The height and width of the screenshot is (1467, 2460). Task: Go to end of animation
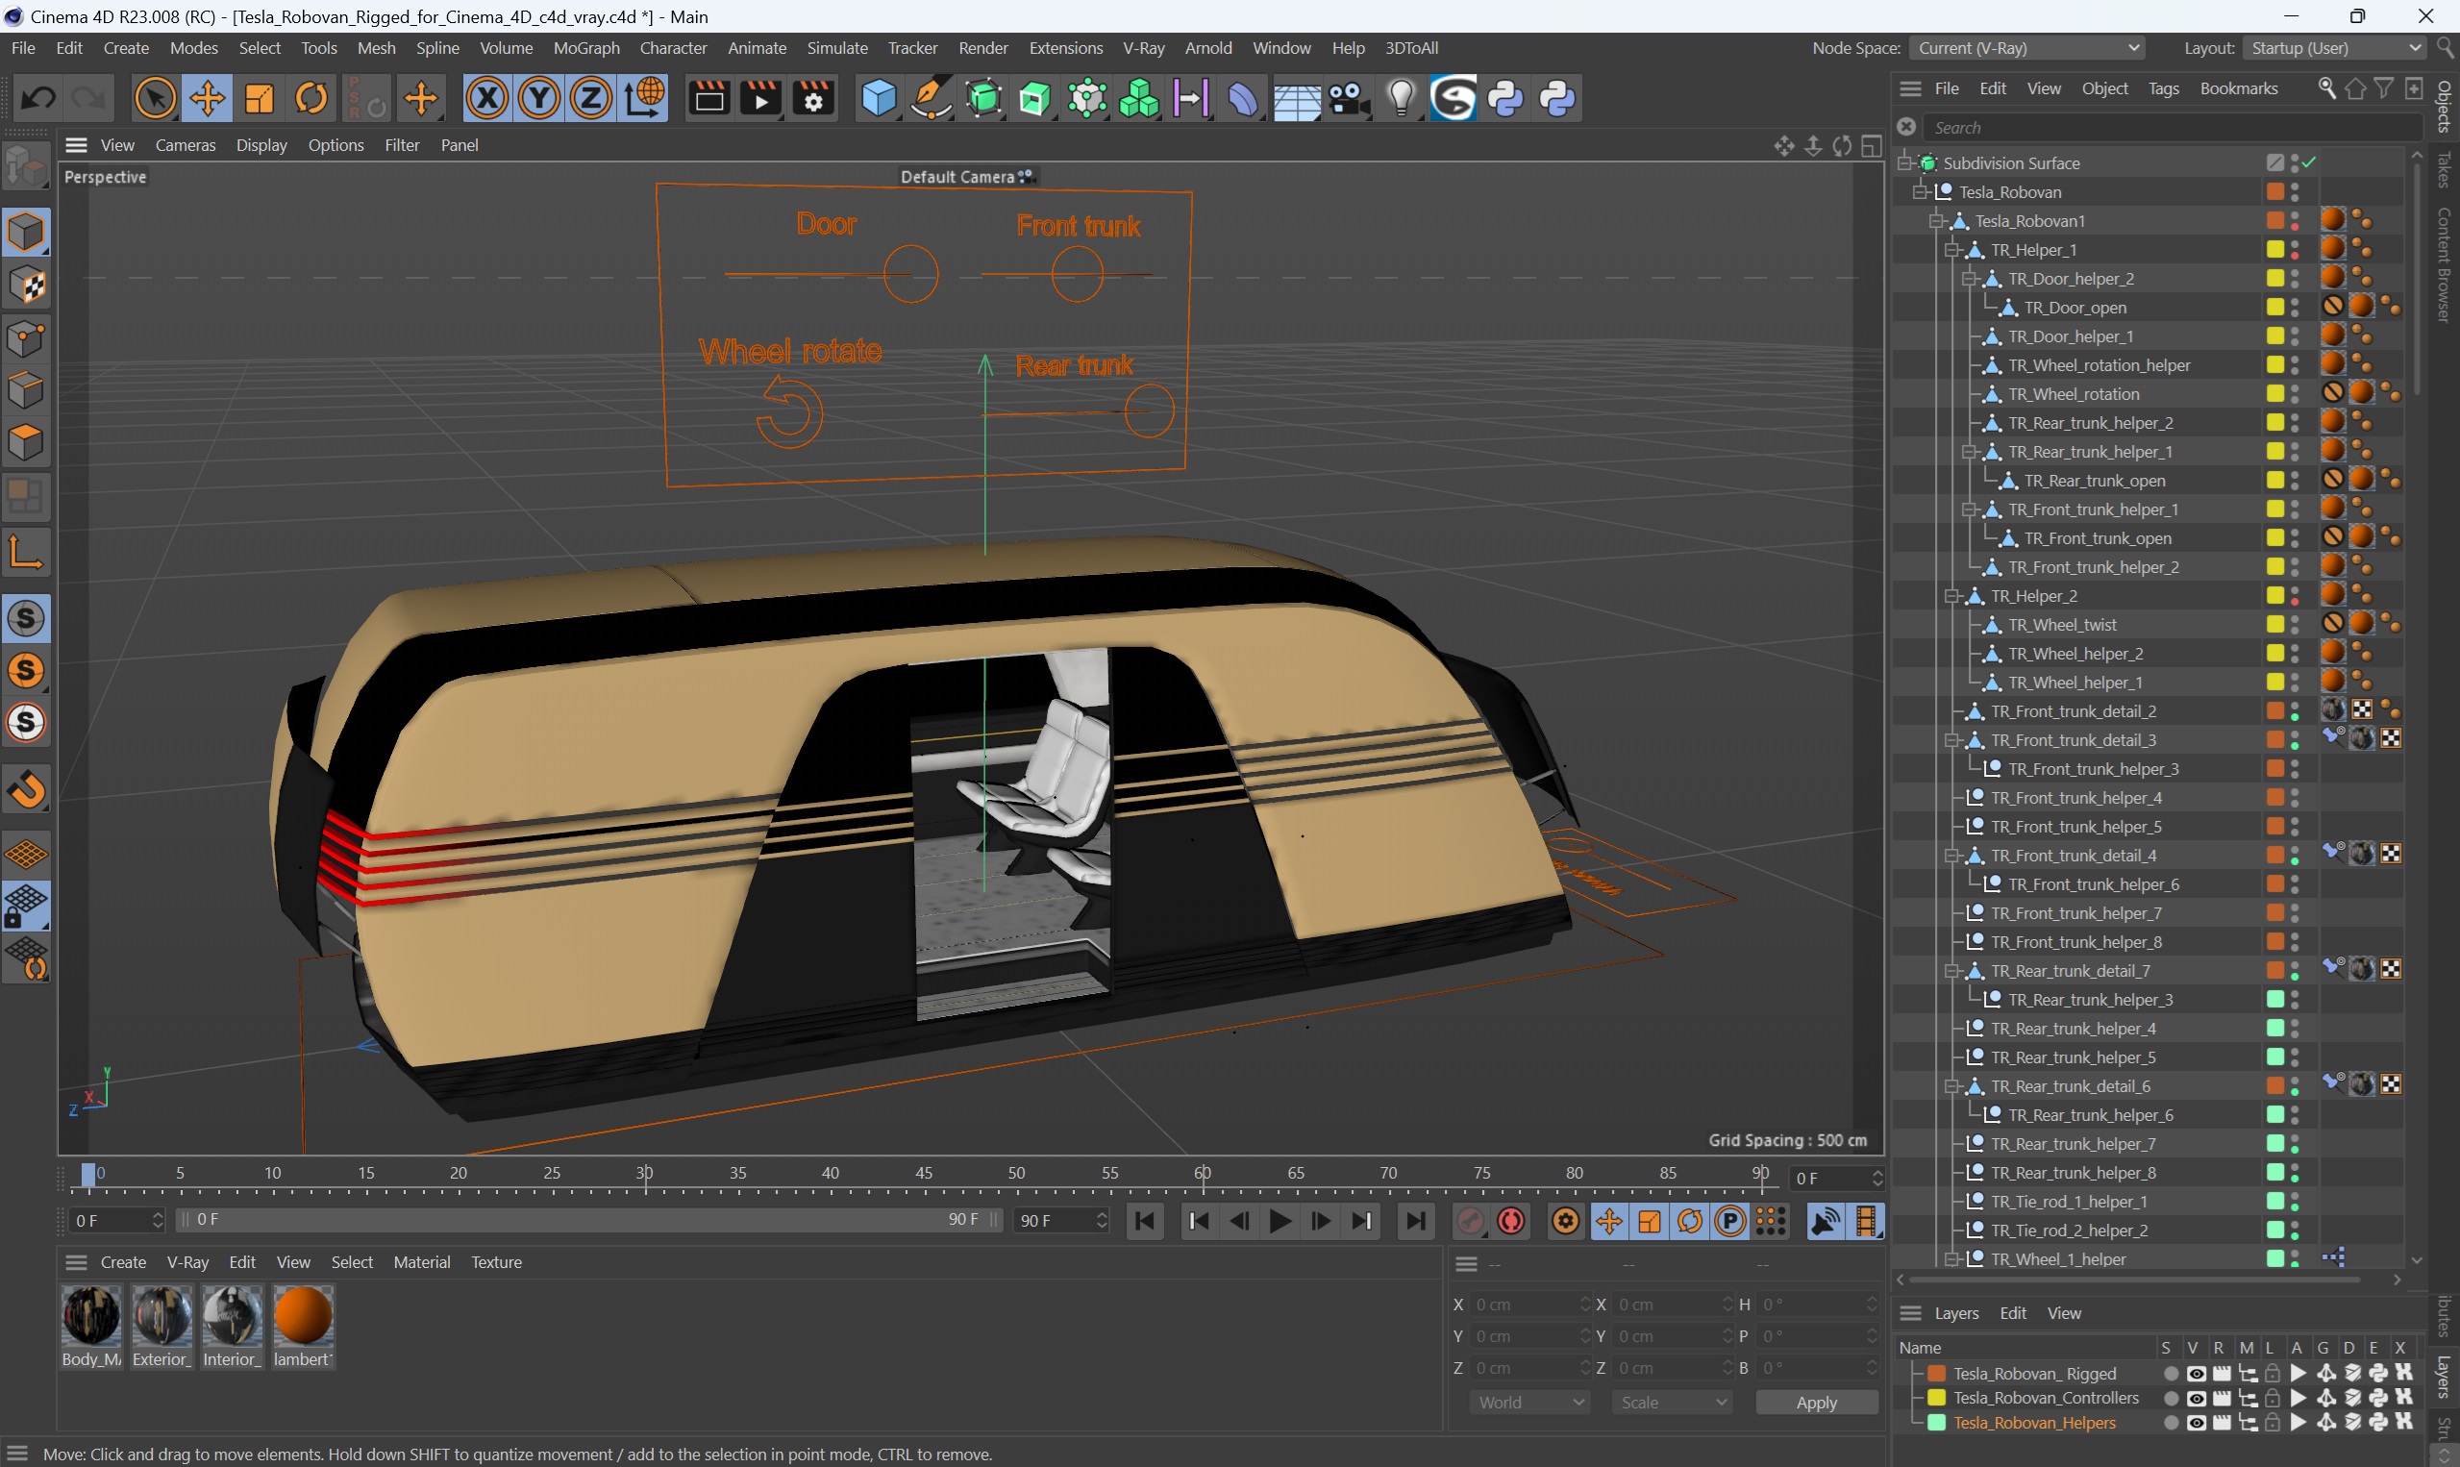1415,1221
